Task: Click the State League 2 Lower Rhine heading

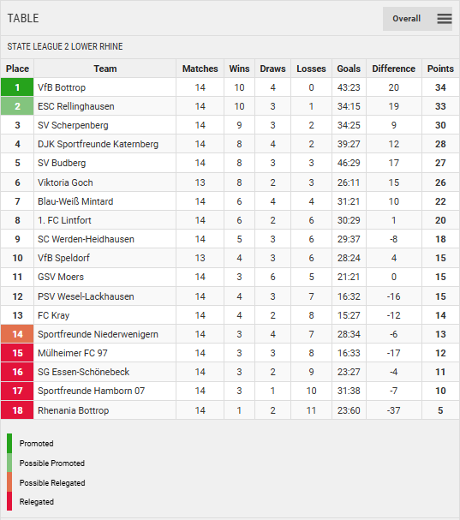Action: click(x=65, y=46)
